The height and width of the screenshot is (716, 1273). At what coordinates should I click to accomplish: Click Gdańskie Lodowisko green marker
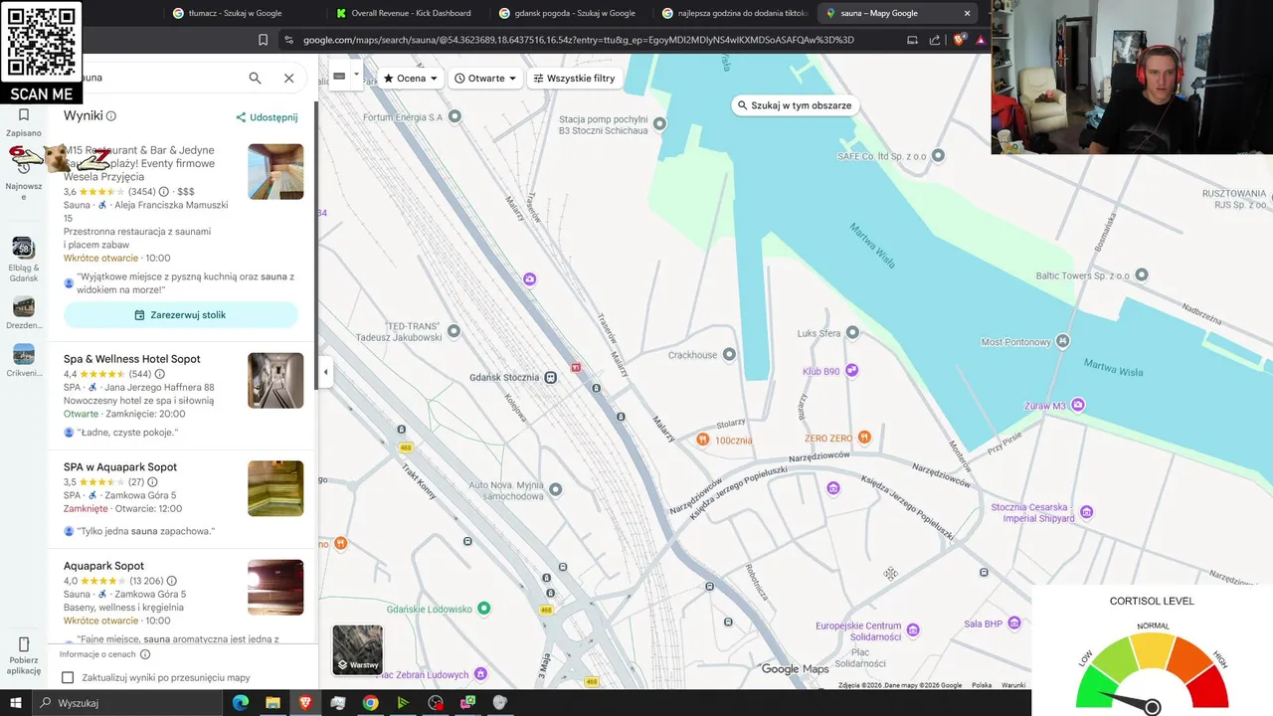[x=484, y=608]
